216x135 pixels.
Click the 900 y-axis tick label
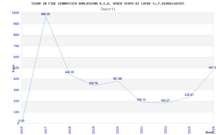(x=16, y=24)
